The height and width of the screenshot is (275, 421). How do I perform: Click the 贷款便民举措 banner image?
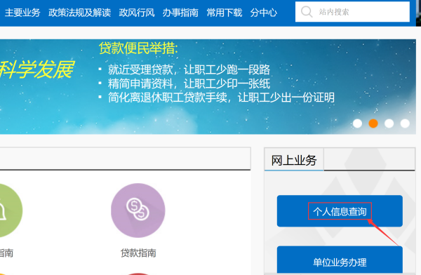(x=208, y=87)
